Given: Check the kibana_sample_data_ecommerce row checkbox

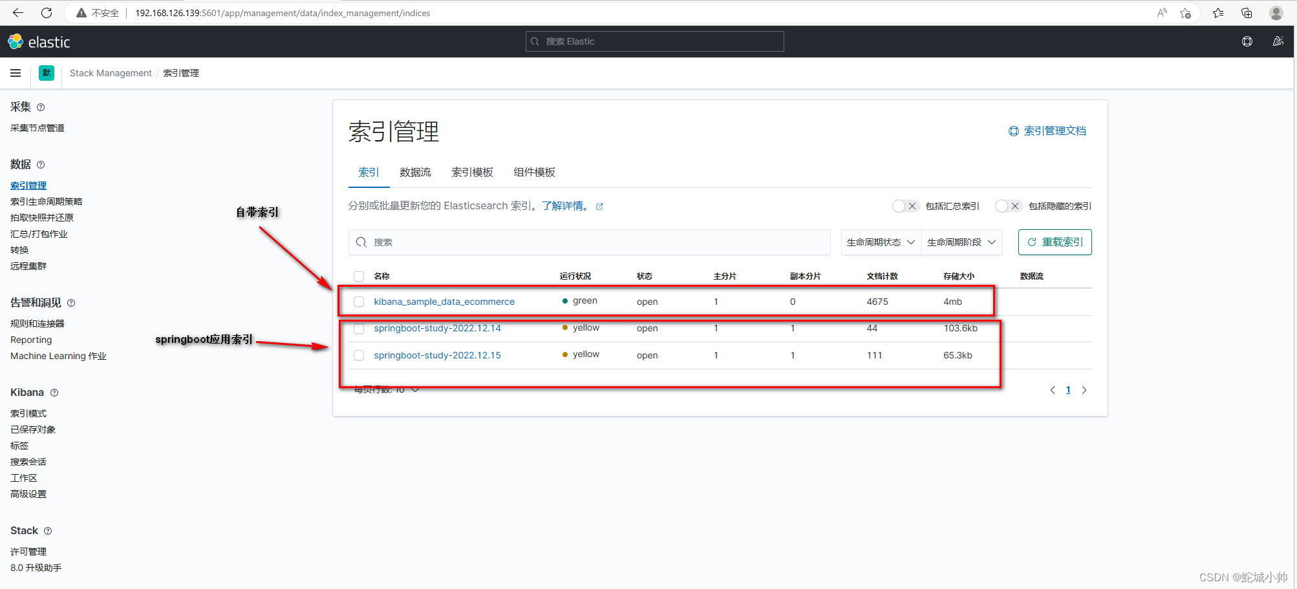Looking at the screenshot, I should point(359,302).
